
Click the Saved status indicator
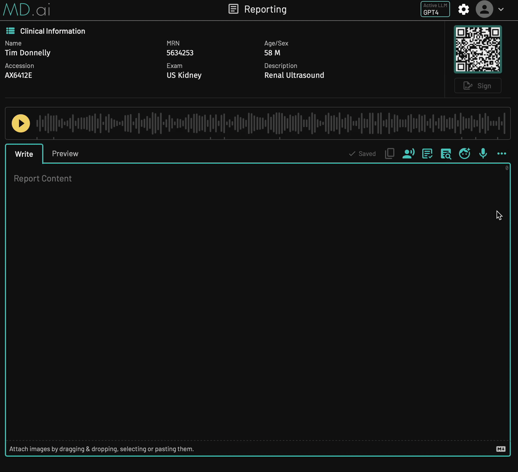pos(362,153)
